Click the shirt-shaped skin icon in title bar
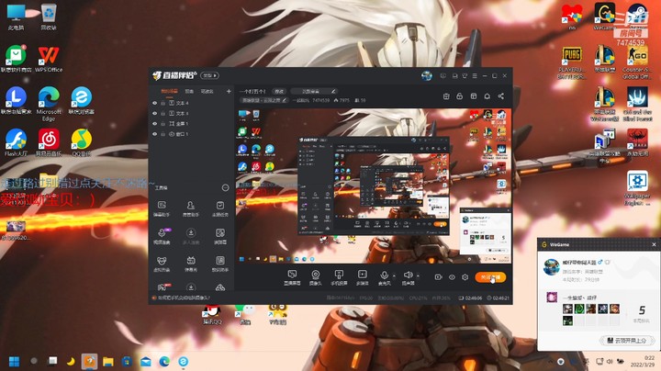Viewport: 661px width, 371px height. 465,76
